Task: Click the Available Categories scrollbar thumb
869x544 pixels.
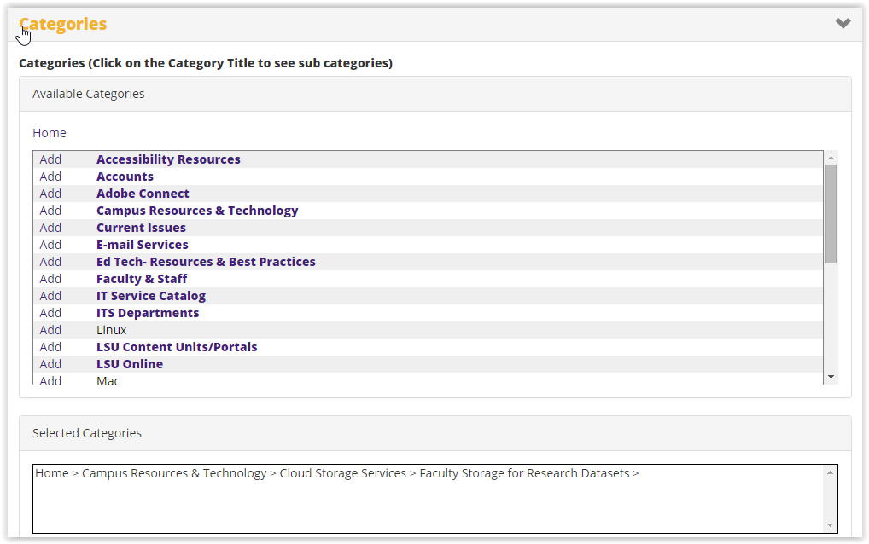Action: [831, 213]
